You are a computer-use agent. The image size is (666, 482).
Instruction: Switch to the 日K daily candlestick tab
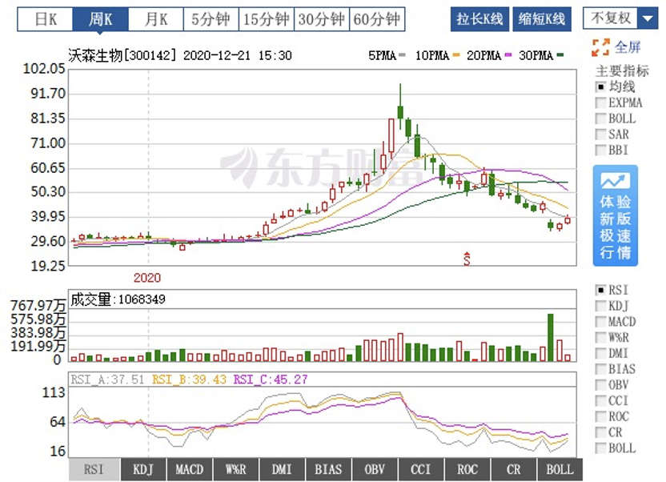tap(44, 17)
